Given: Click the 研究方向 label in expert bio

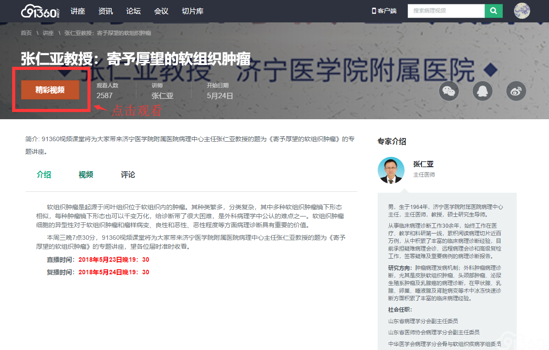Looking at the screenshot, I should (x=401, y=268).
